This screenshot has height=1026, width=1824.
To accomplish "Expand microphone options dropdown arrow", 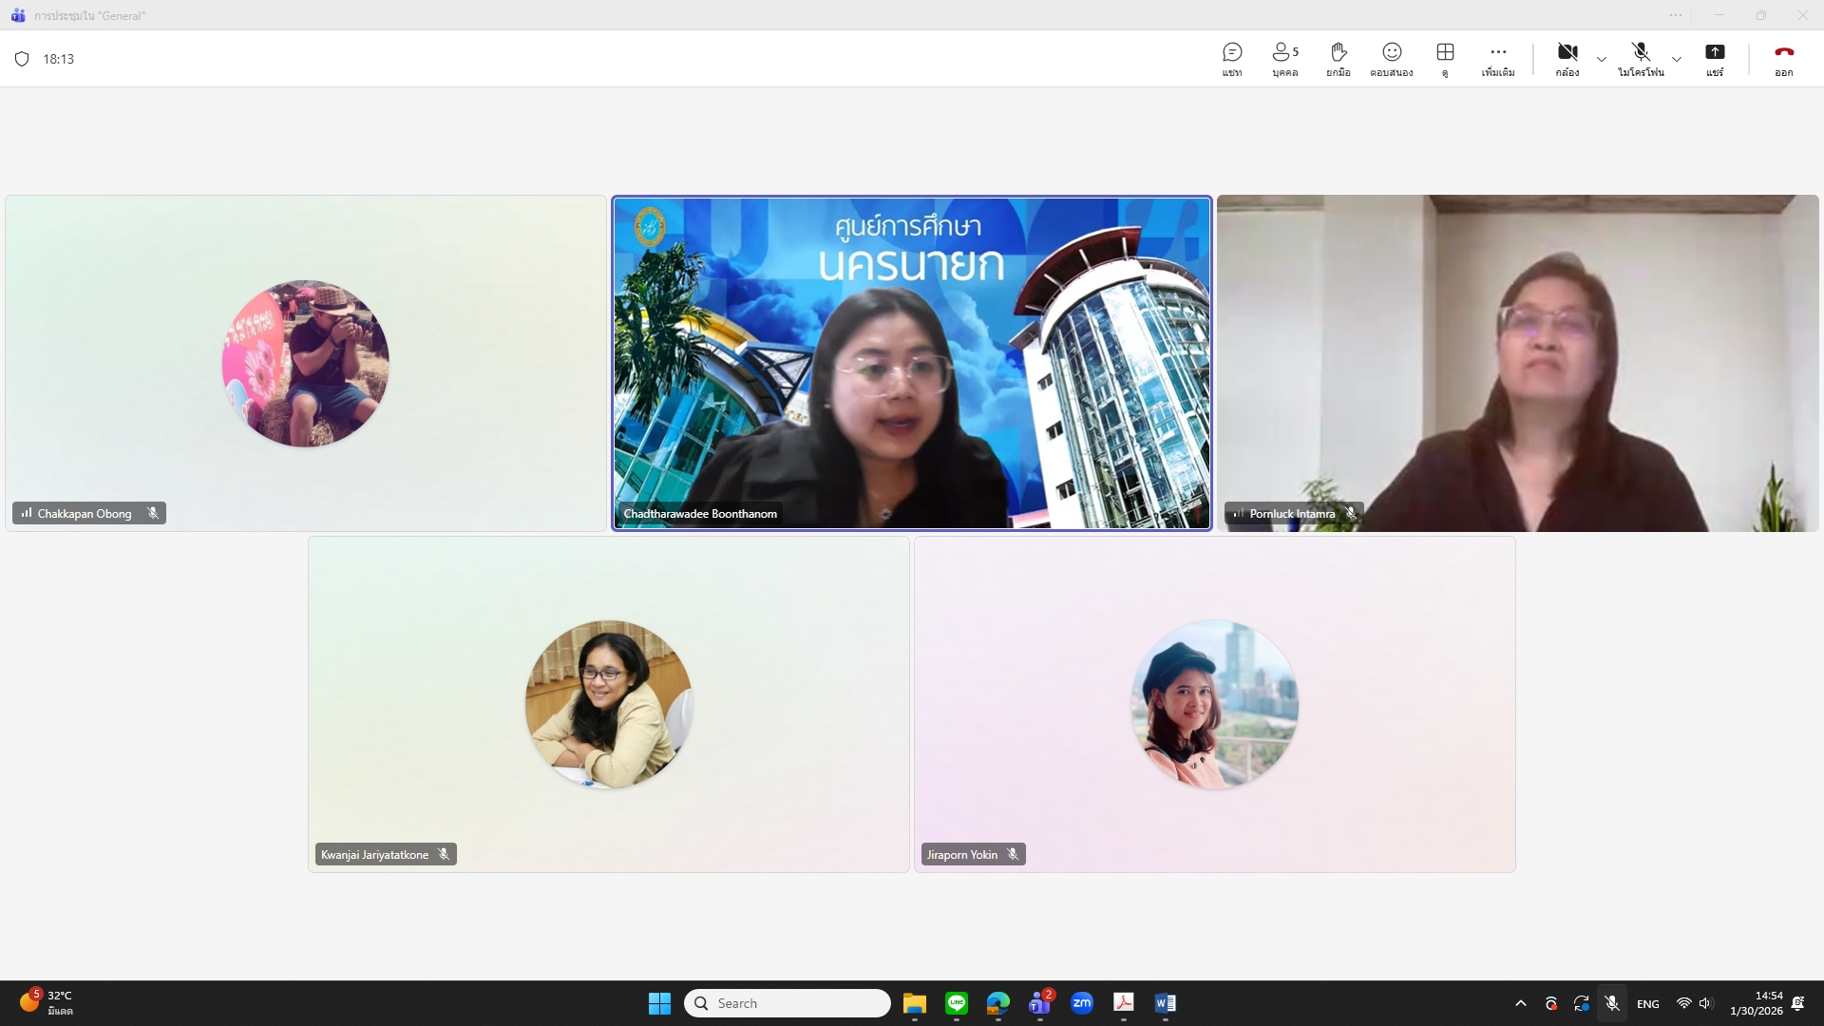I will (x=1677, y=59).
